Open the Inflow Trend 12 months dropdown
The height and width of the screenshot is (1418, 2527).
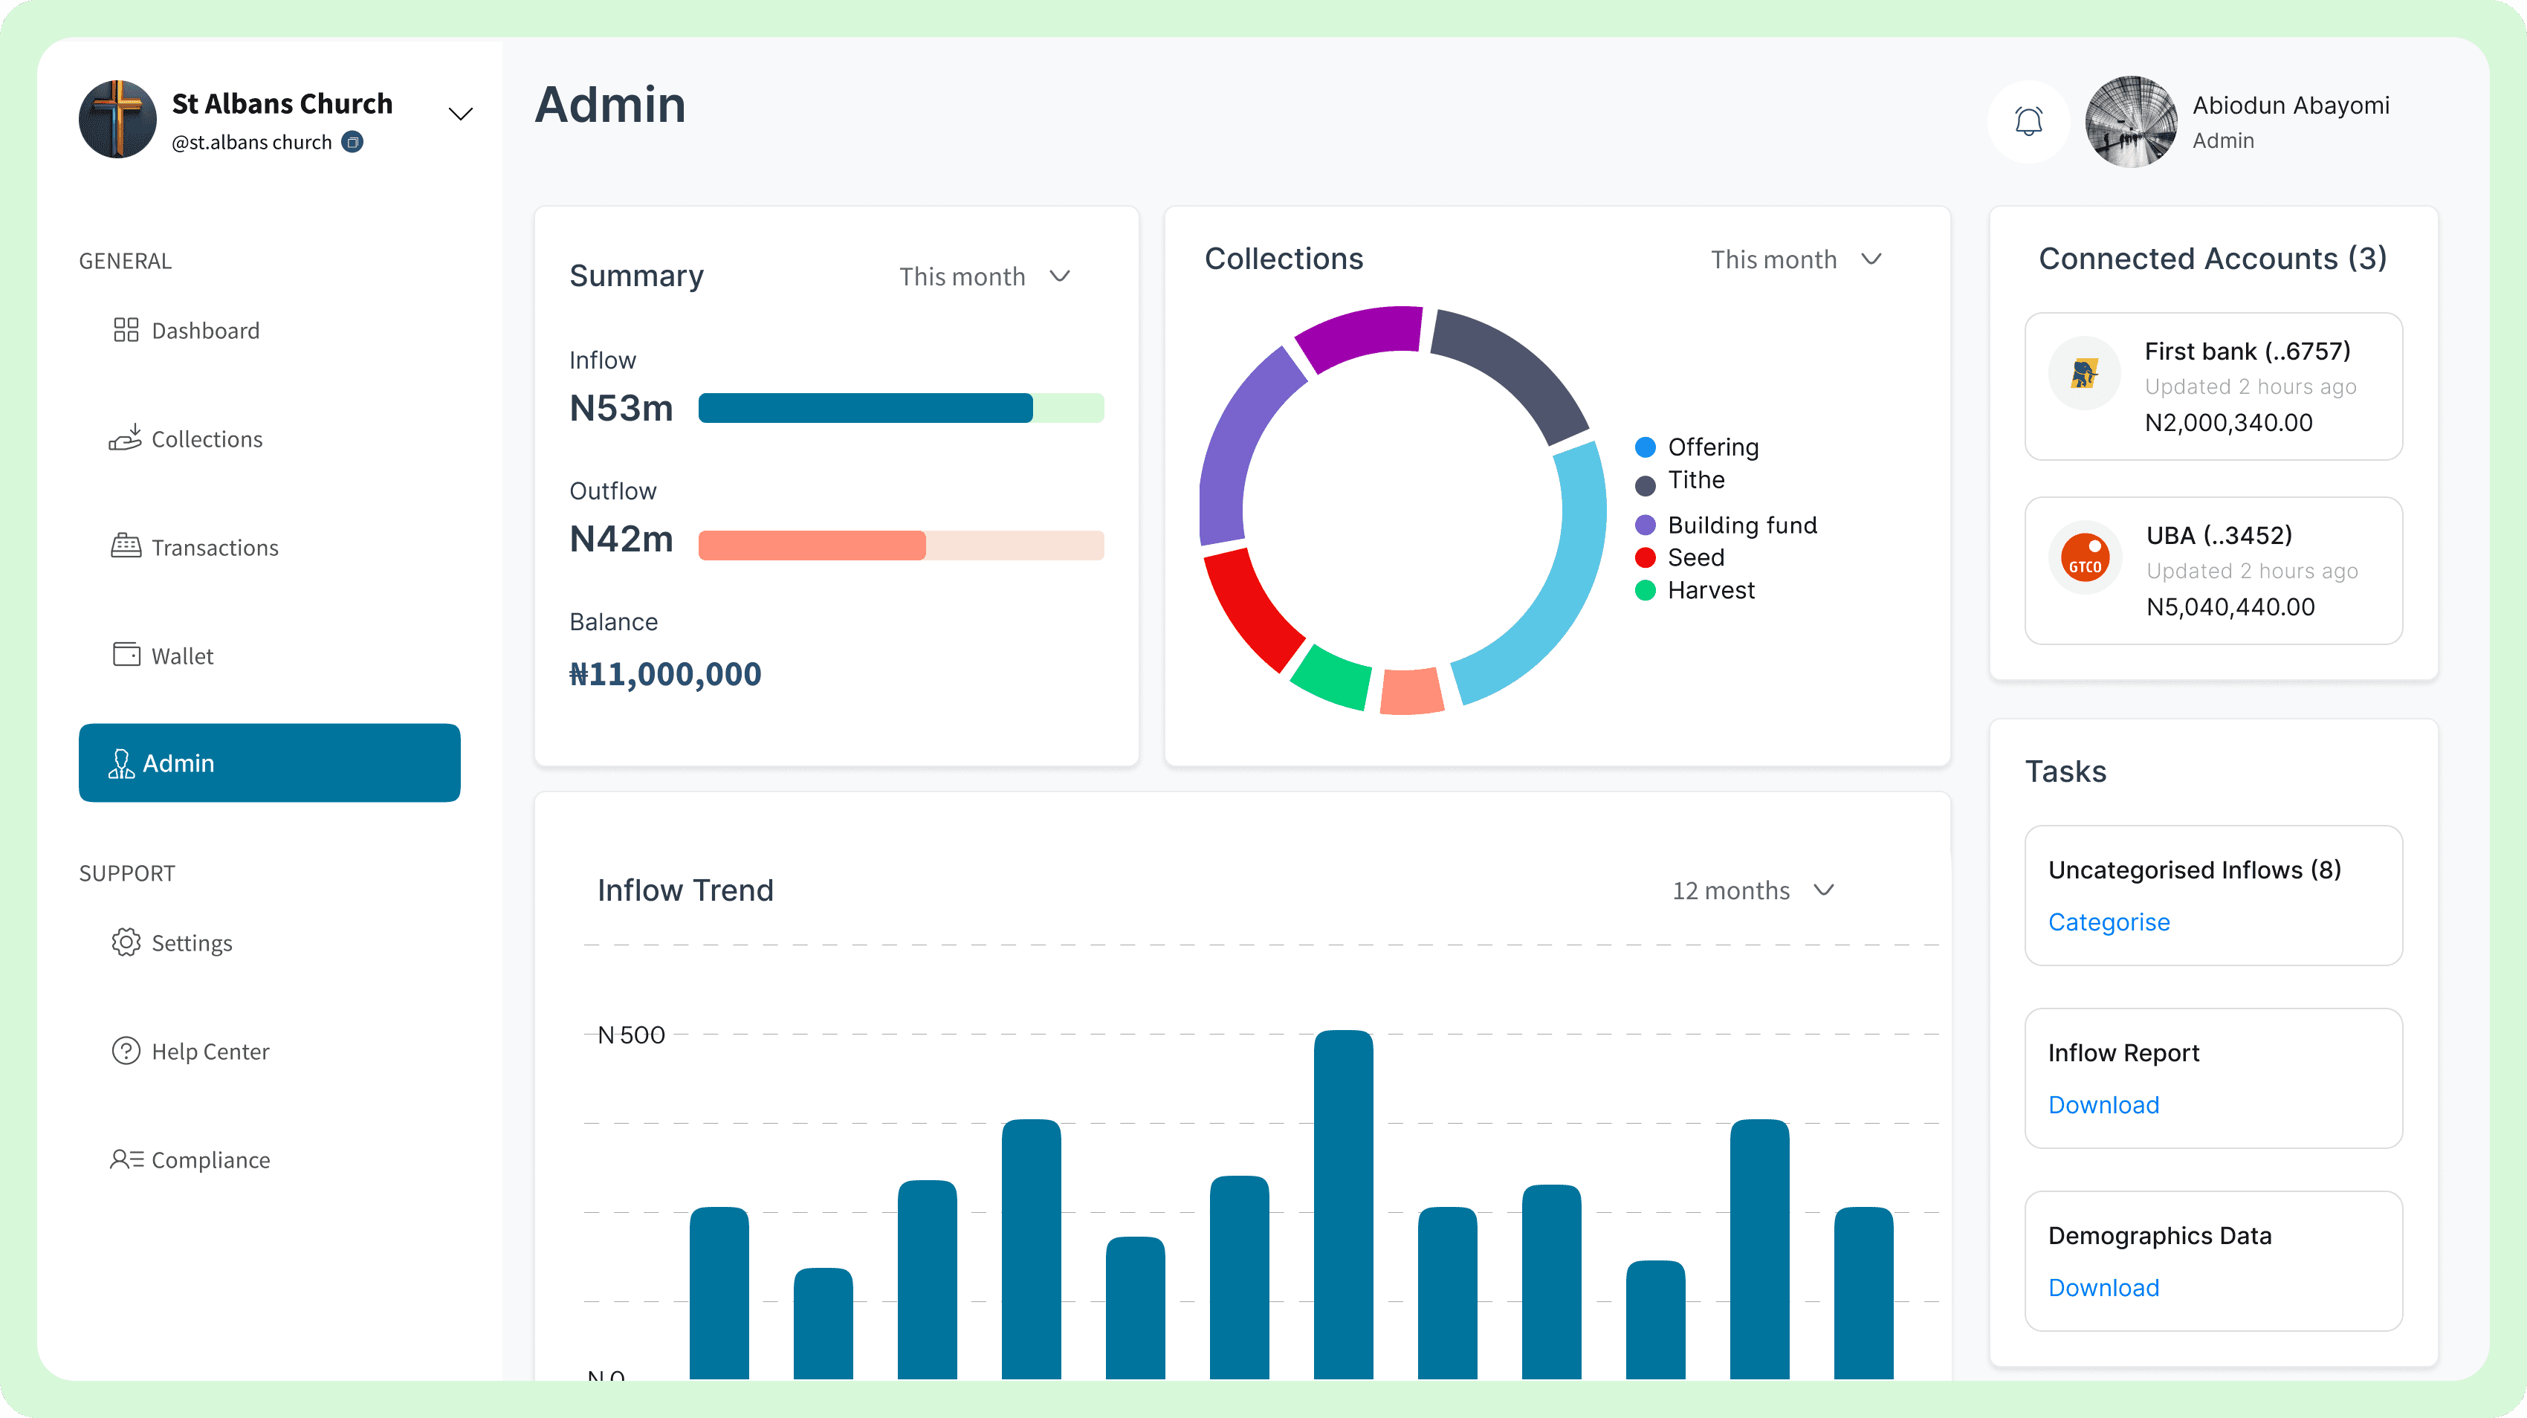(x=1753, y=890)
